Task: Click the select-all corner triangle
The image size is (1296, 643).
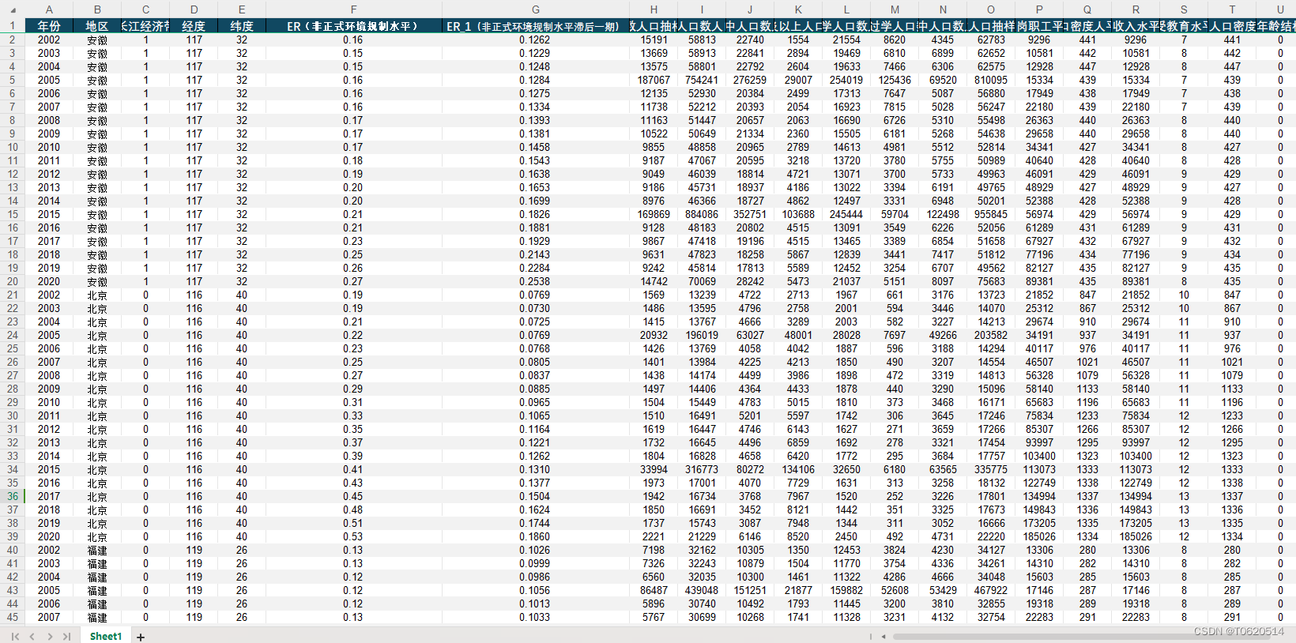Action: pos(12,9)
